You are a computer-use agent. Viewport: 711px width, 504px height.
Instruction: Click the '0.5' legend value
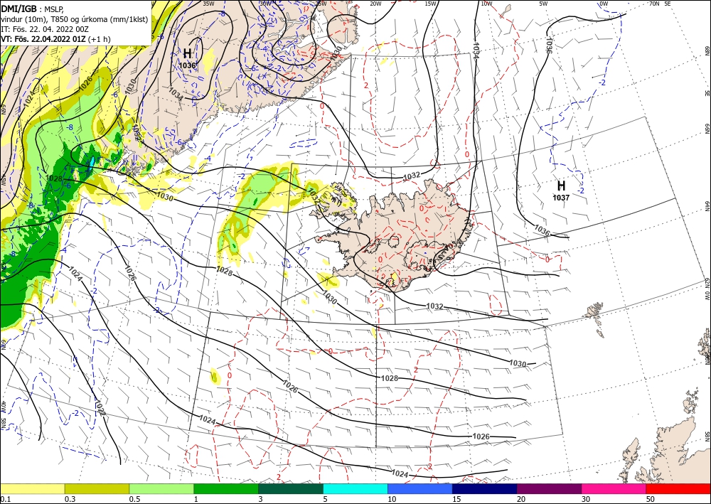click(134, 499)
